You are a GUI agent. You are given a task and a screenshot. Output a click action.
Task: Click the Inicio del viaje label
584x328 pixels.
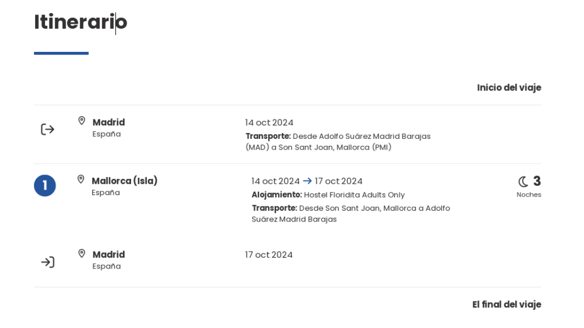coord(509,88)
